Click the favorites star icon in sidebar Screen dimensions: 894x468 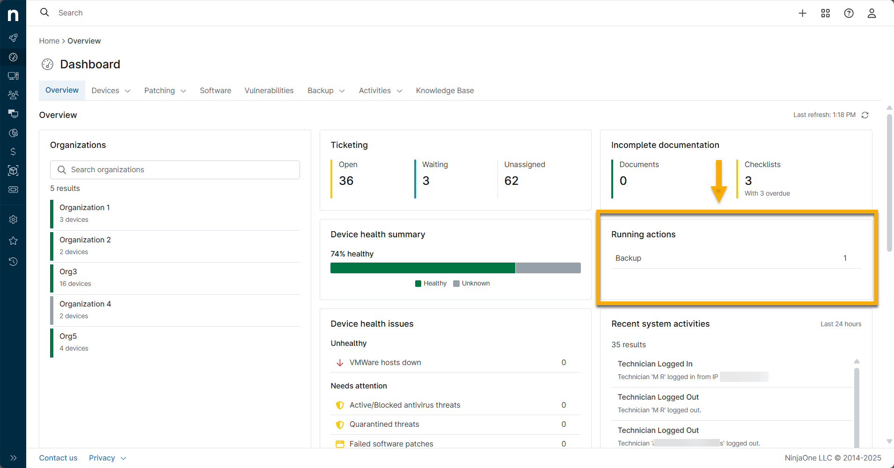pyautogui.click(x=14, y=241)
